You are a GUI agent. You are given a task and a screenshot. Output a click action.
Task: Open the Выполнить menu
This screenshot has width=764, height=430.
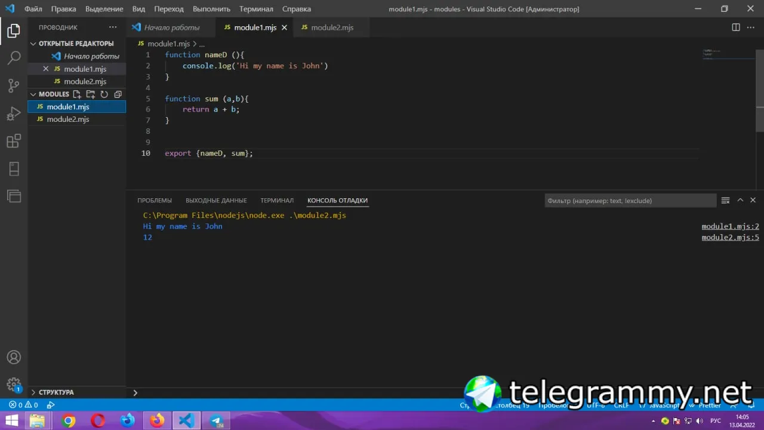pyautogui.click(x=212, y=9)
